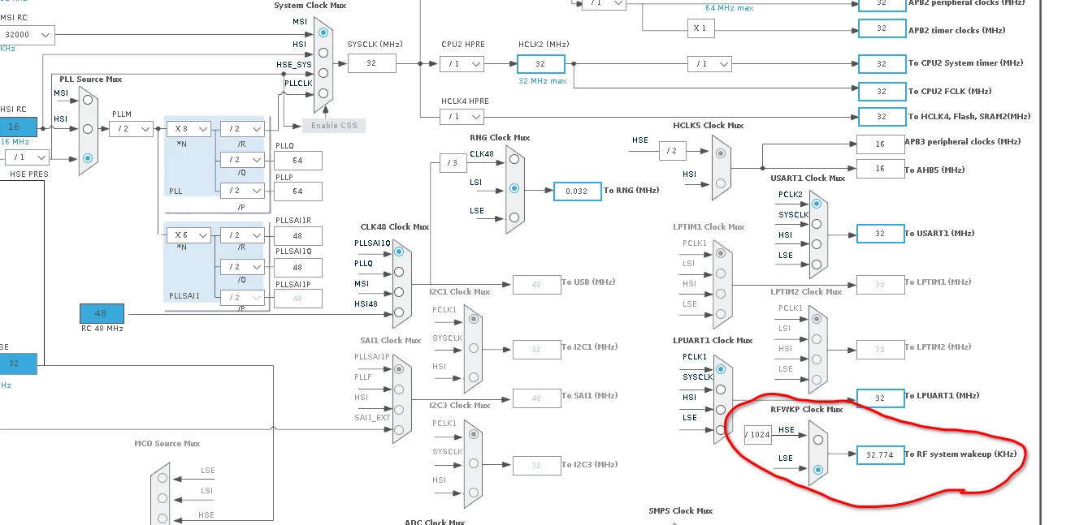Image resolution: width=1075 pixels, height=525 pixels.
Task: Click the APB2 timer clocks field
Action: click(x=882, y=28)
